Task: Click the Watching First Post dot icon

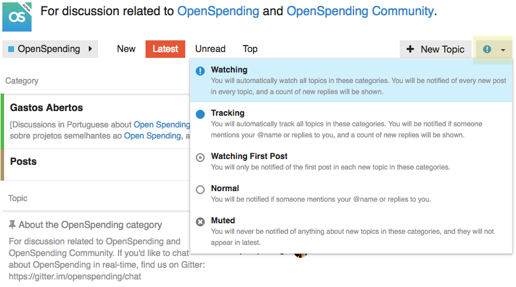Action: [x=200, y=157]
